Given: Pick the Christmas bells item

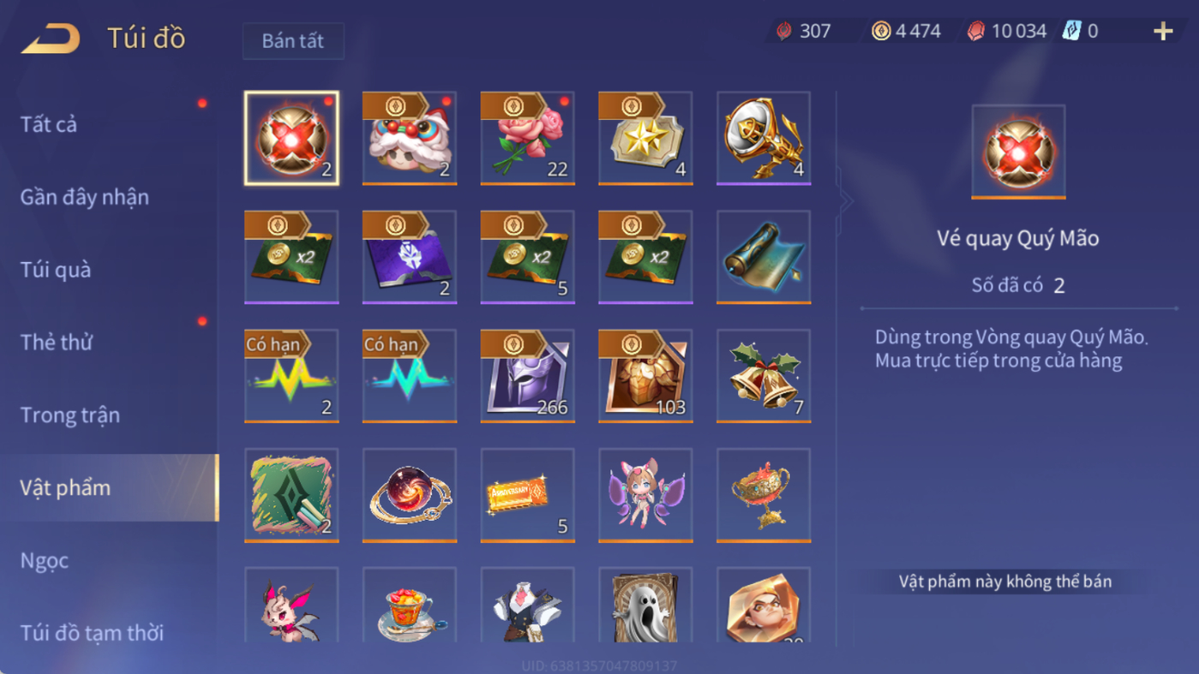Looking at the screenshot, I should click(x=764, y=376).
